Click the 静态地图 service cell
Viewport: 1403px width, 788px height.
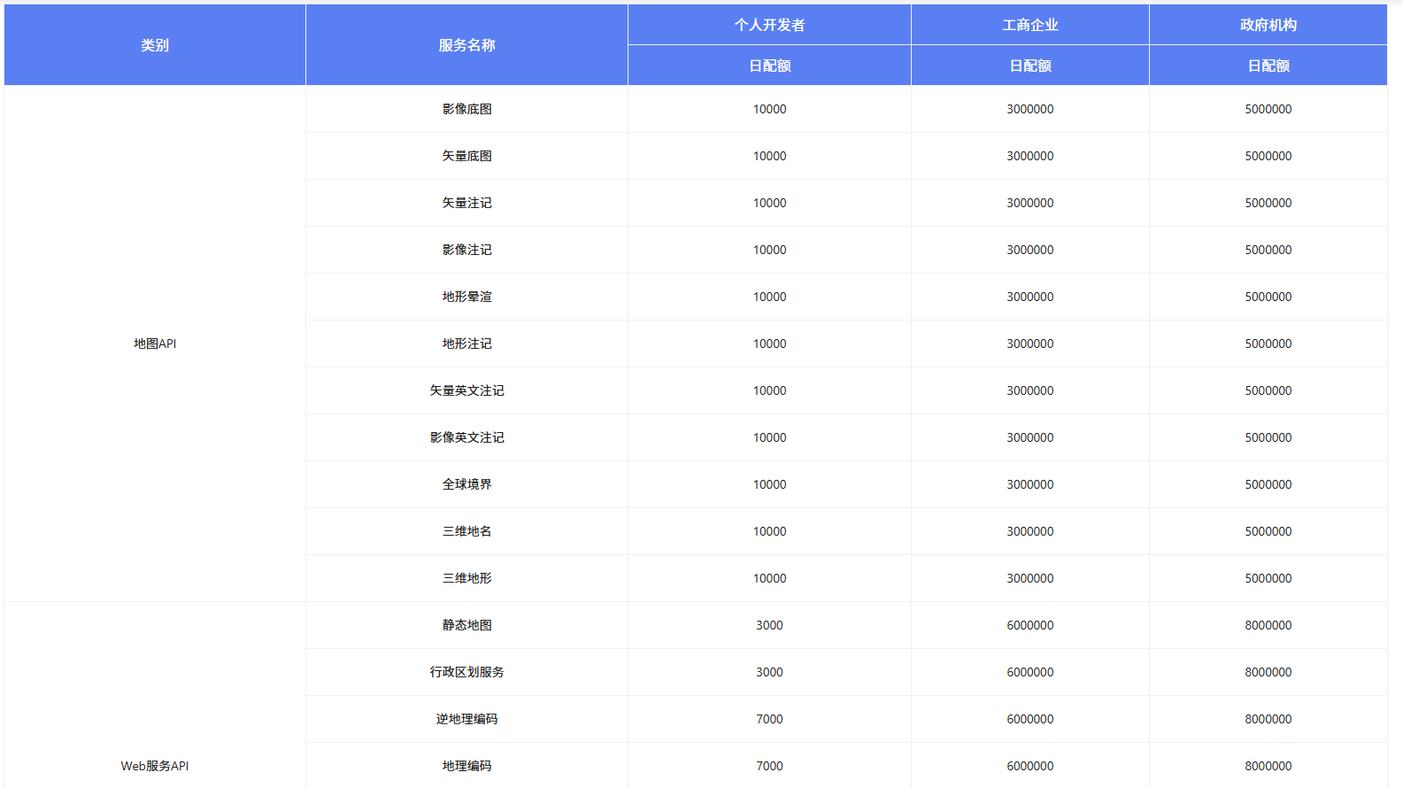coord(466,625)
